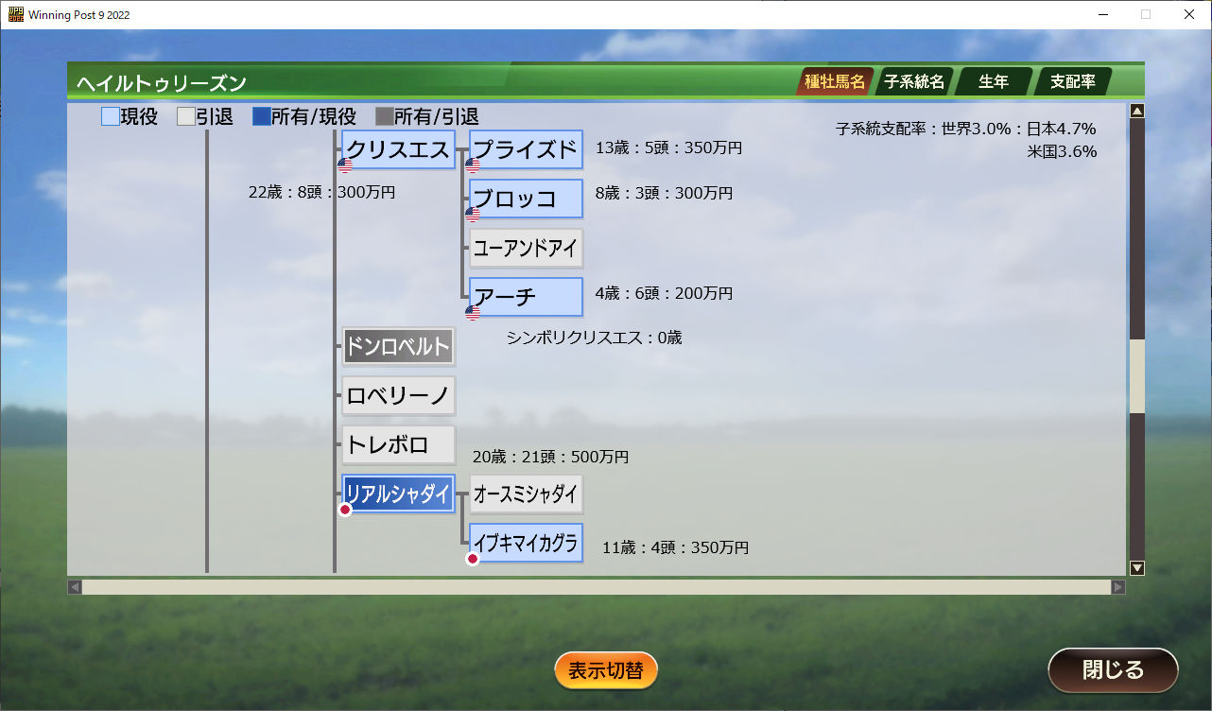Viewport: 1212px width, 711px height.
Task: Click the US flag under プライズド
Action: 473,165
